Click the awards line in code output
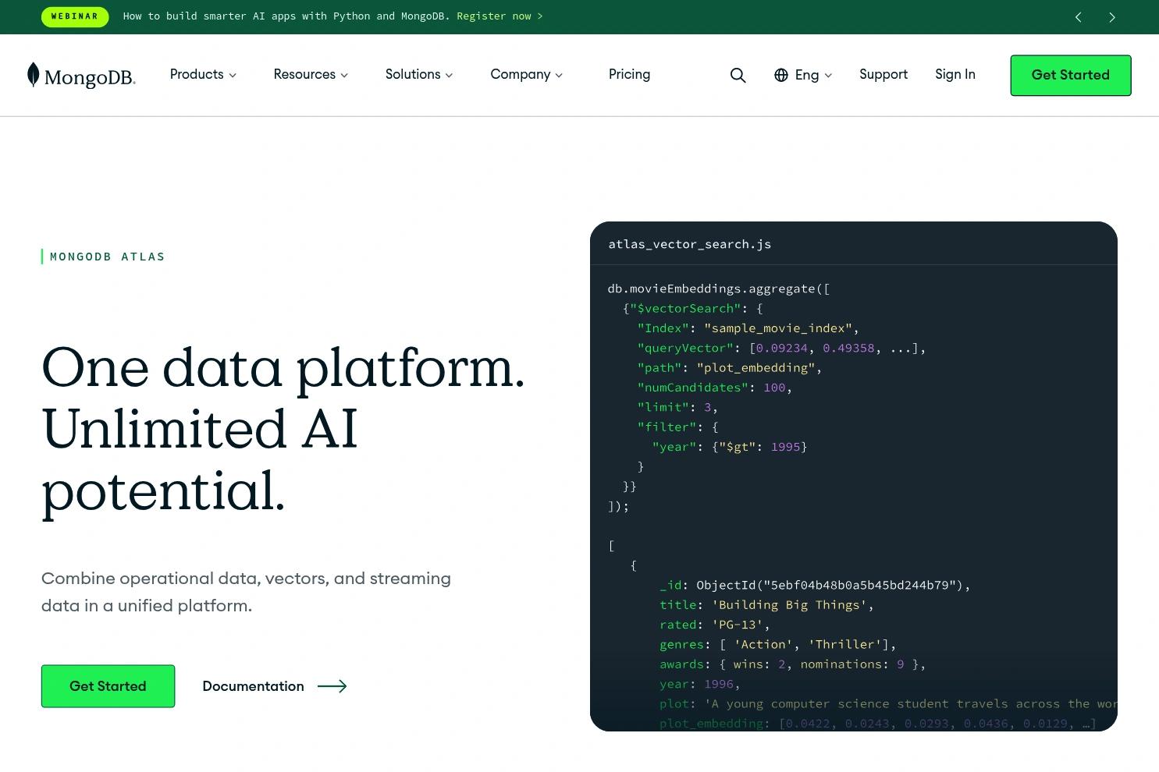The height and width of the screenshot is (772, 1159). click(793, 664)
